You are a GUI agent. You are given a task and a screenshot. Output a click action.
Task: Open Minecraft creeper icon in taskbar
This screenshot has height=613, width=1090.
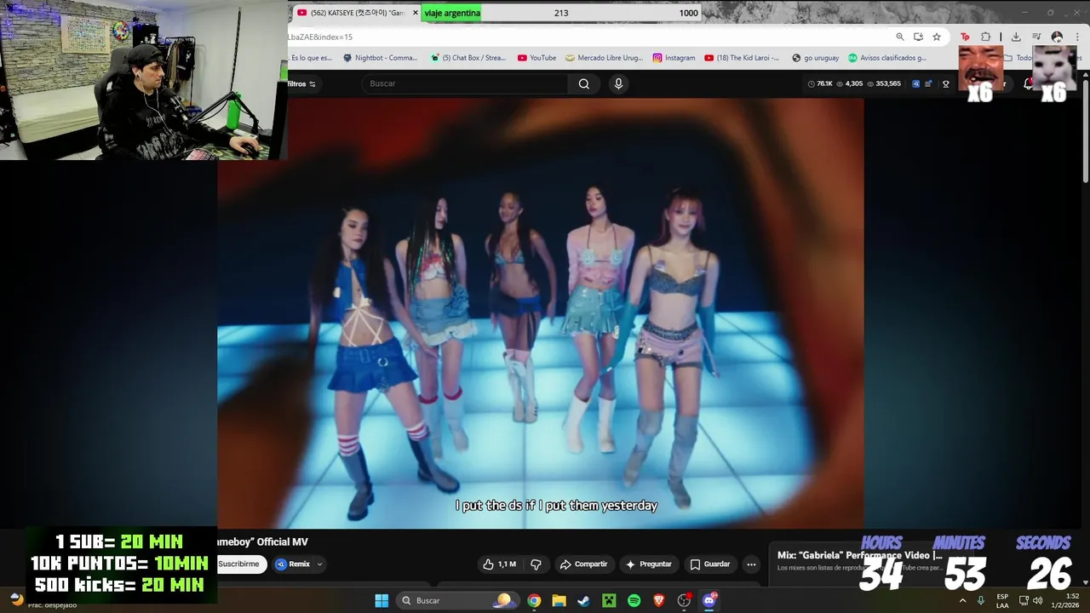609,600
